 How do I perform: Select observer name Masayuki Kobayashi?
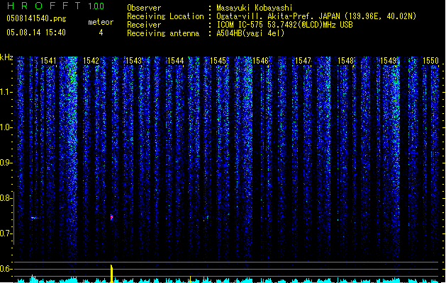point(255,8)
